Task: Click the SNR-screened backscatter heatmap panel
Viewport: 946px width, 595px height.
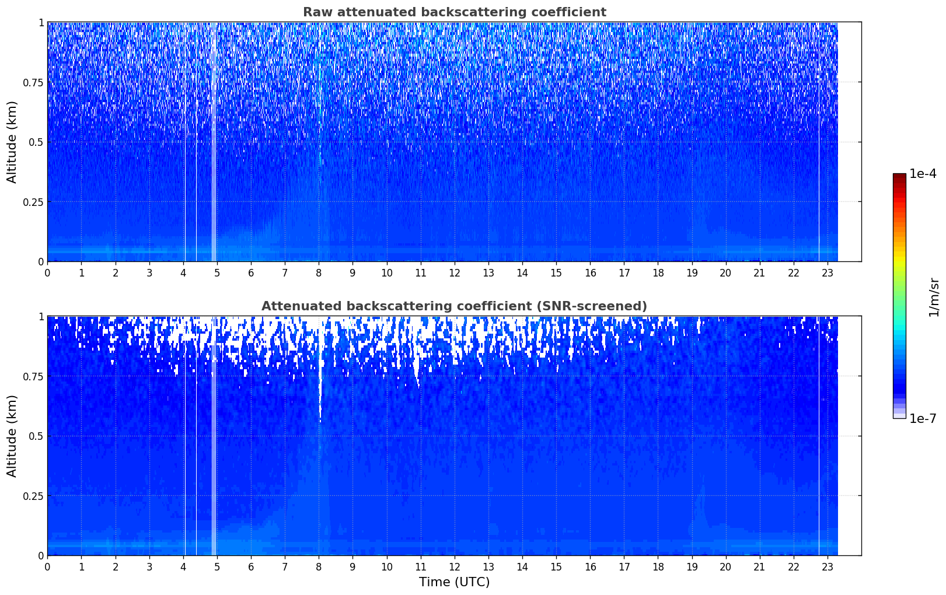Action: click(x=454, y=436)
